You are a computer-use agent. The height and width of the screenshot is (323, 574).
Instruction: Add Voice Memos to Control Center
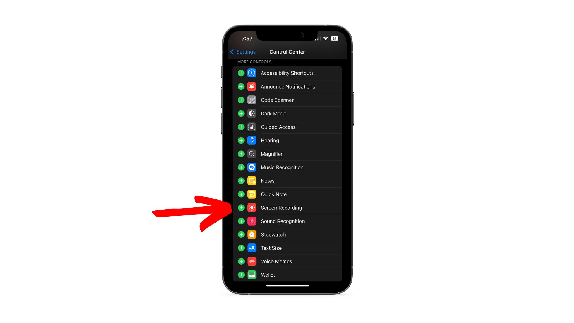pyautogui.click(x=240, y=261)
